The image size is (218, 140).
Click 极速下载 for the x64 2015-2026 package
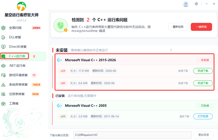203,71
